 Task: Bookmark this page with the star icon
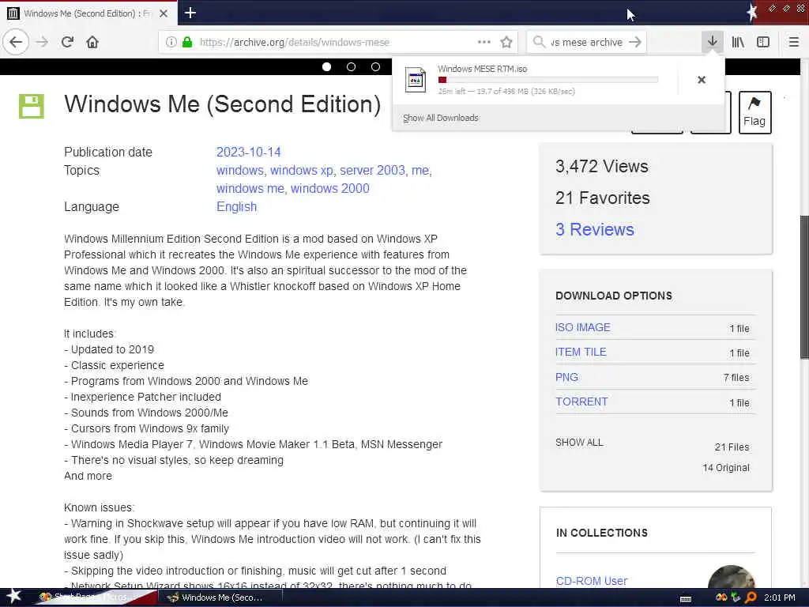[x=506, y=42]
